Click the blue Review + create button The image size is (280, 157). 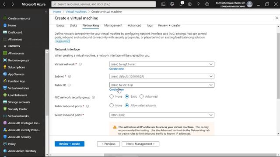70,144
